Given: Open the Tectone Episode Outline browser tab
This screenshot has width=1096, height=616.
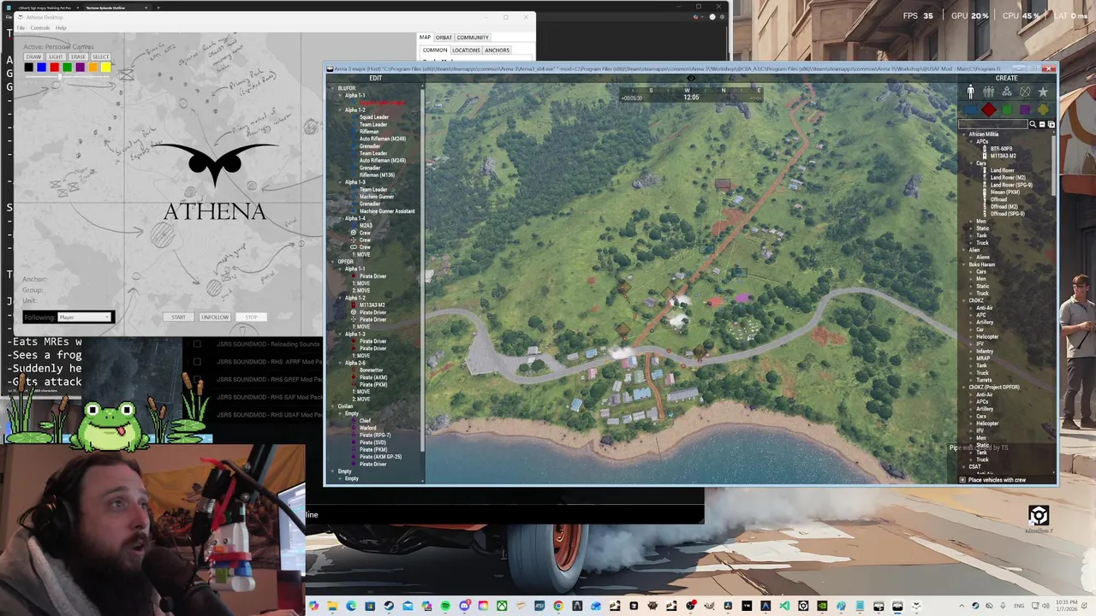Looking at the screenshot, I should point(117,8).
